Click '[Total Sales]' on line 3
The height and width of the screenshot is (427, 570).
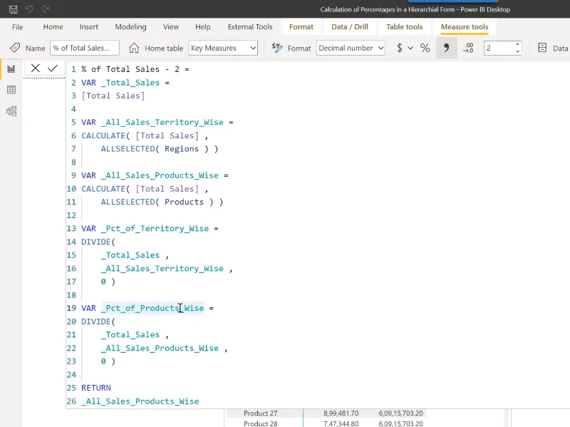pos(113,96)
